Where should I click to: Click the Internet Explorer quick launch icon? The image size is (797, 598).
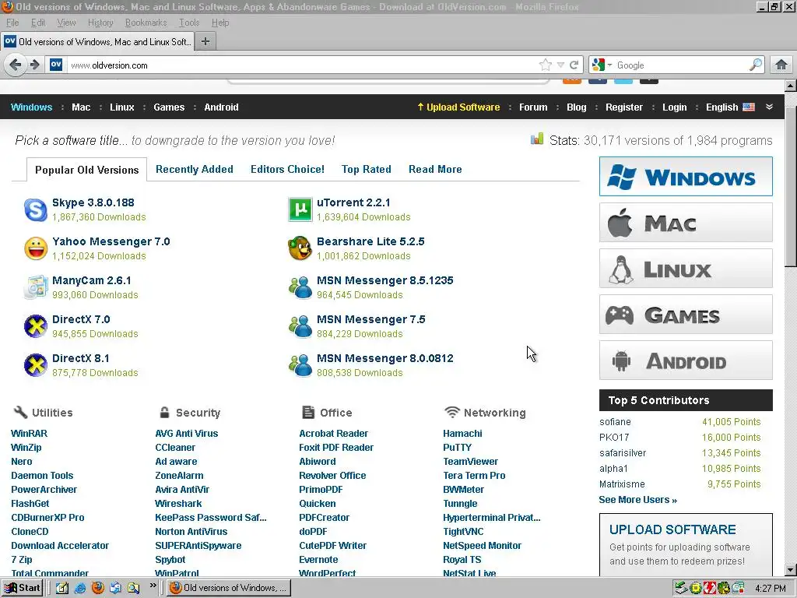80,588
